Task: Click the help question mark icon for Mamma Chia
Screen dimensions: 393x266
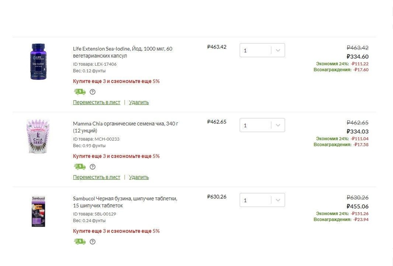Action: point(92,167)
